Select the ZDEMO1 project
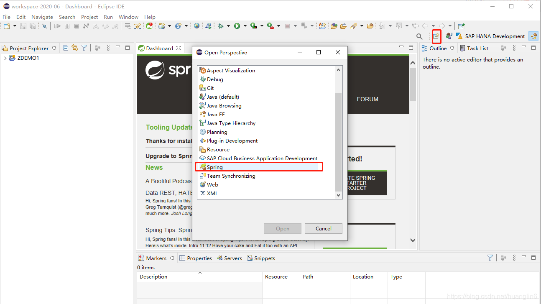This screenshot has width=541, height=304. point(28,58)
